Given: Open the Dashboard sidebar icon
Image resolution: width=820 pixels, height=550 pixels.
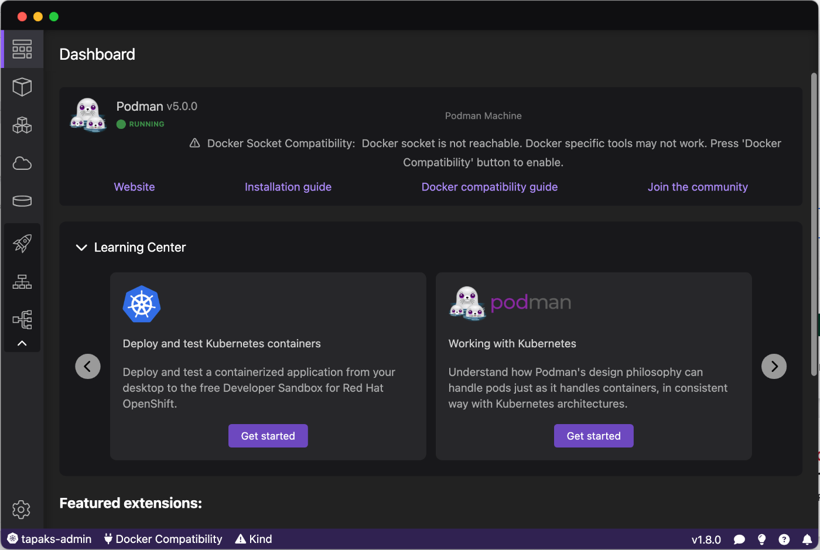Looking at the screenshot, I should tap(22, 49).
